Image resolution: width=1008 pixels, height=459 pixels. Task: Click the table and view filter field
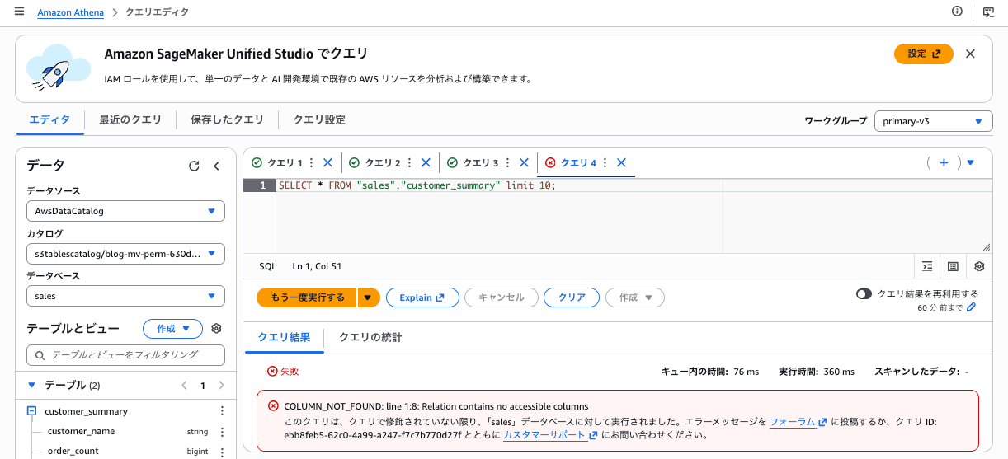(125, 355)
